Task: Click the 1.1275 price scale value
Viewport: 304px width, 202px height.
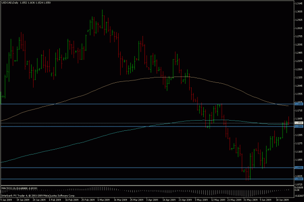Action: [x=299, y=143]
